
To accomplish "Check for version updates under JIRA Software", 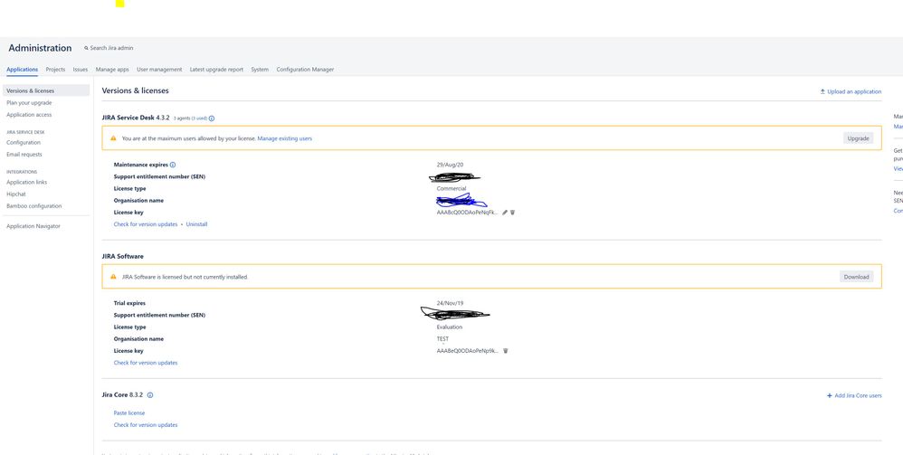I will click(146, 363).
